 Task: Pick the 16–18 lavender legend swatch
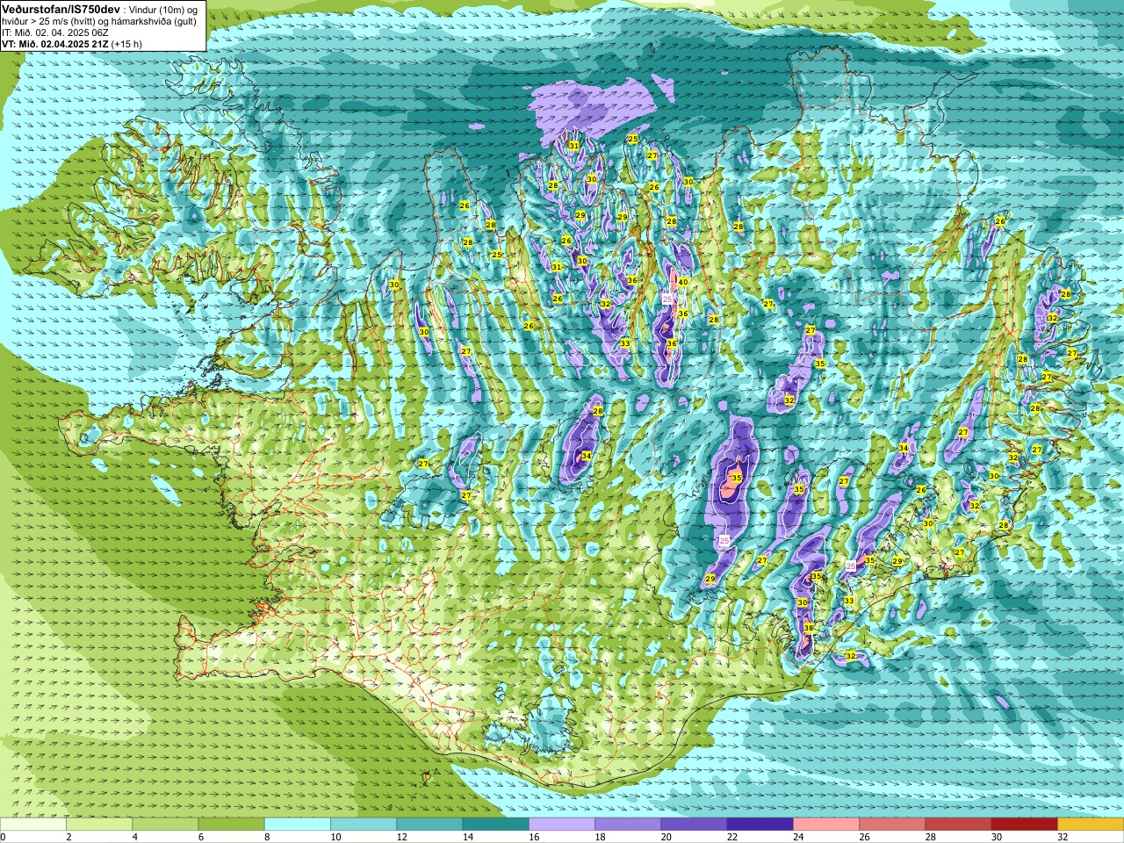[x=562, y=825]
